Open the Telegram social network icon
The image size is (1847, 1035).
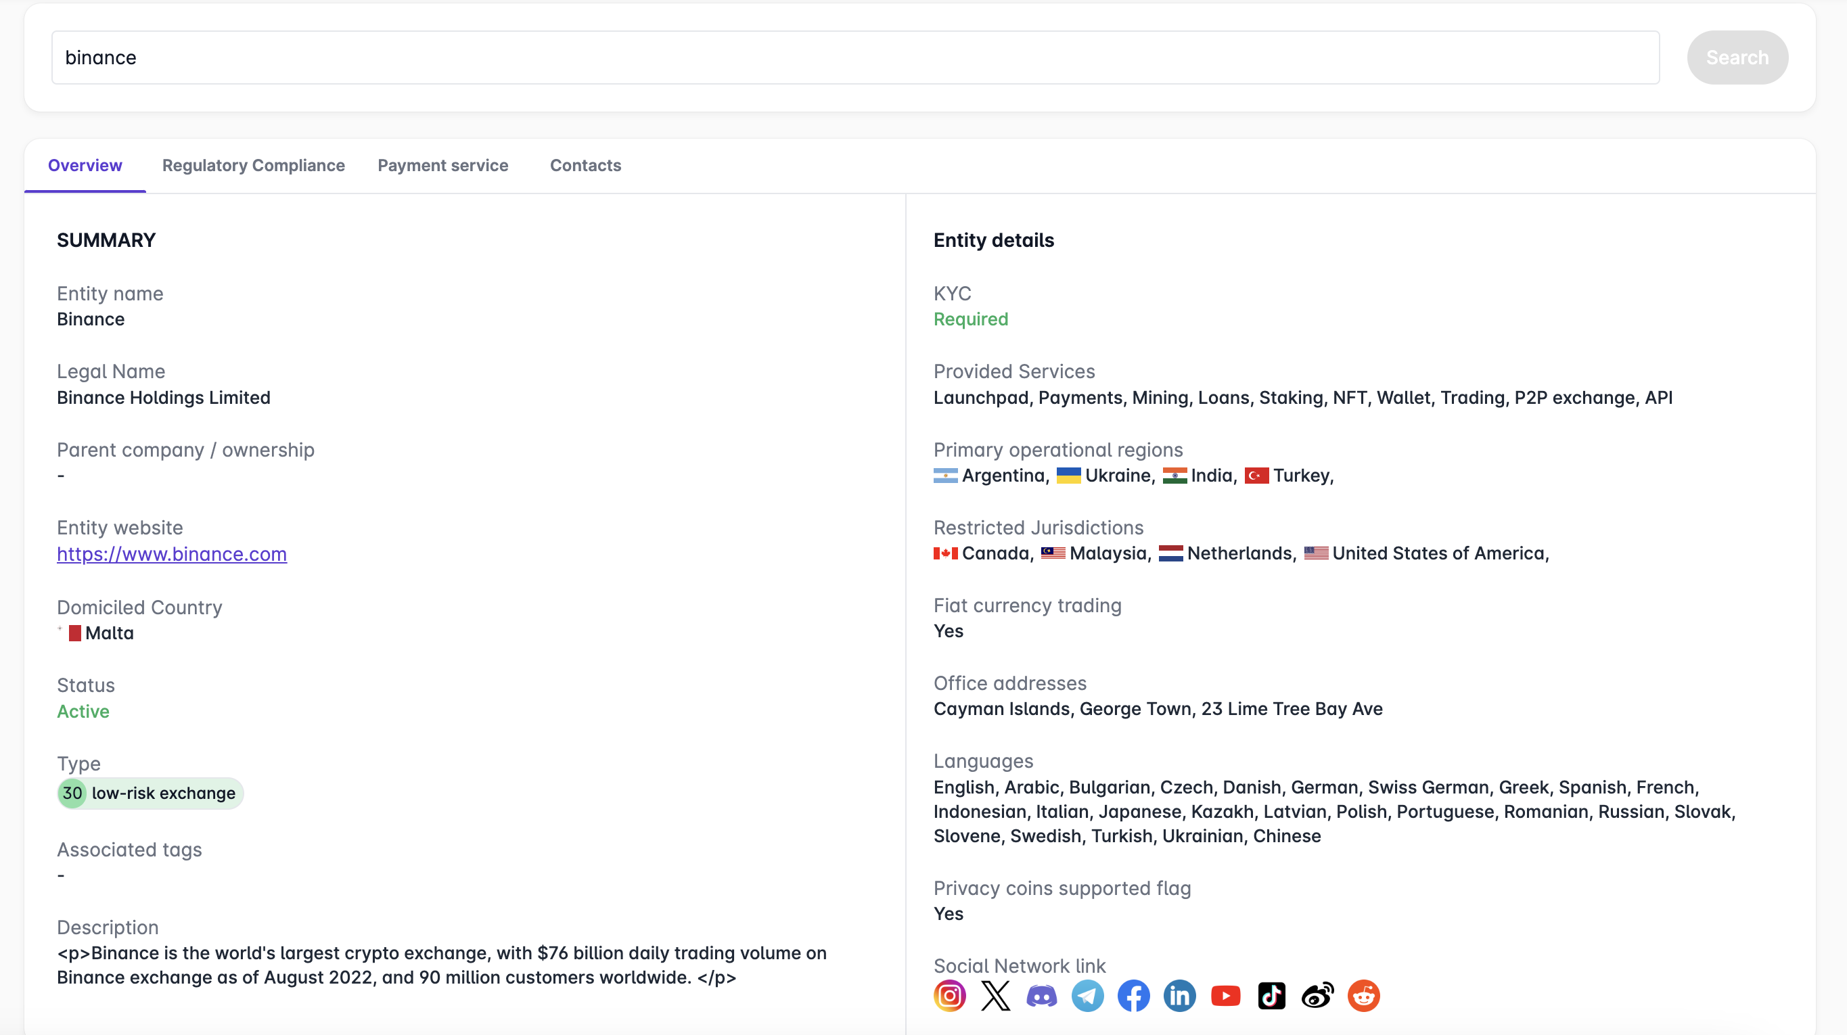click(x=1087, y=996)
